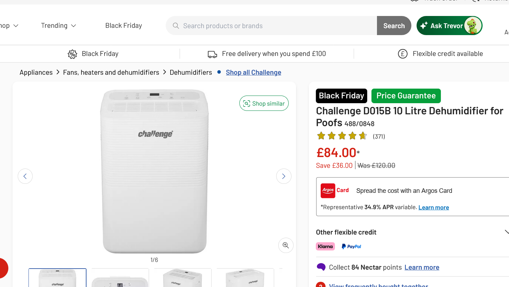Open the Ask Trevor assistant

pos(449,26)
